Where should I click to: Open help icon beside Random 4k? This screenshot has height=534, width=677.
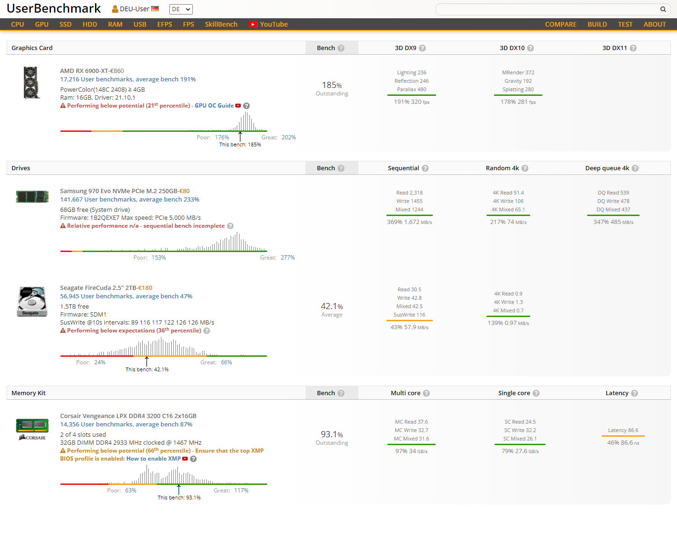click(x=525, y=168)
